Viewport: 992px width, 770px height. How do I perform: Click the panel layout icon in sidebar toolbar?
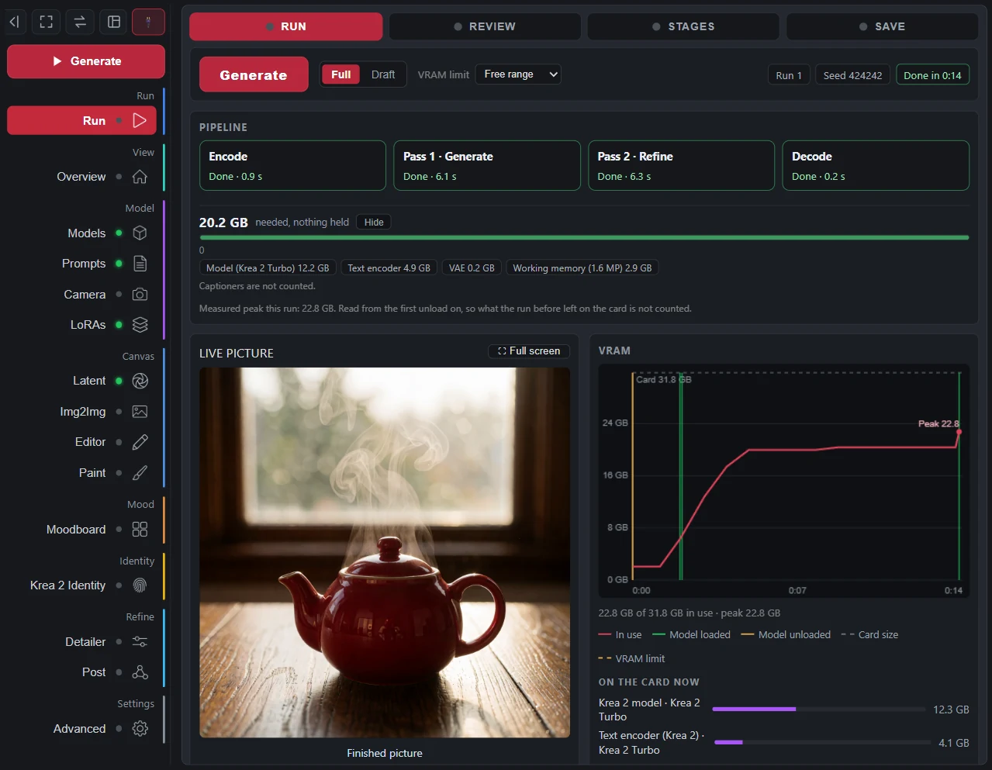coord(114,22)
